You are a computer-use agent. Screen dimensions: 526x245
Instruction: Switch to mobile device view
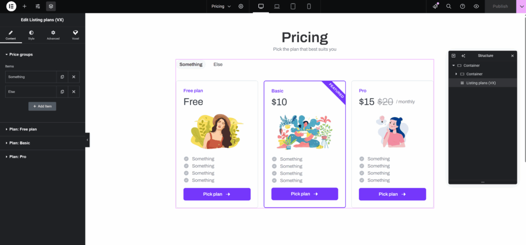click(309, 6)
